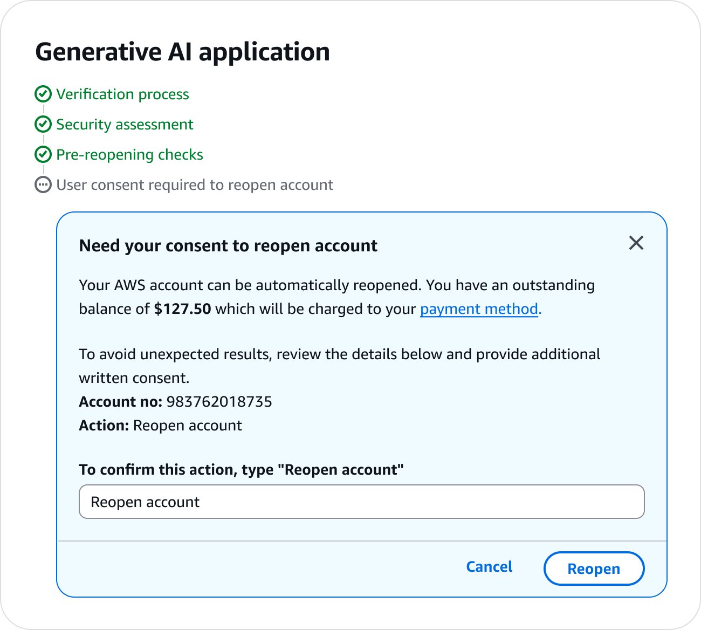Image resolution: width=701 pixels, height=630 pixels.
Task: Dismiss the consent dialog with the X icon
Action: coord(636,243)
